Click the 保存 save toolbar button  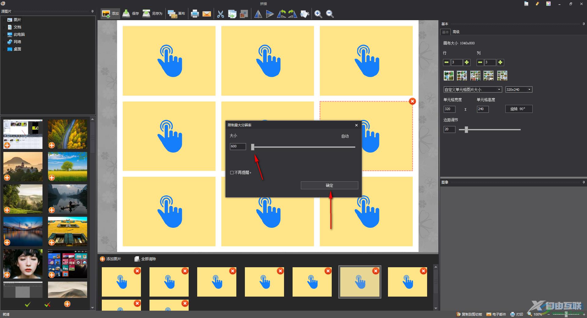click(x=131, y=14)
